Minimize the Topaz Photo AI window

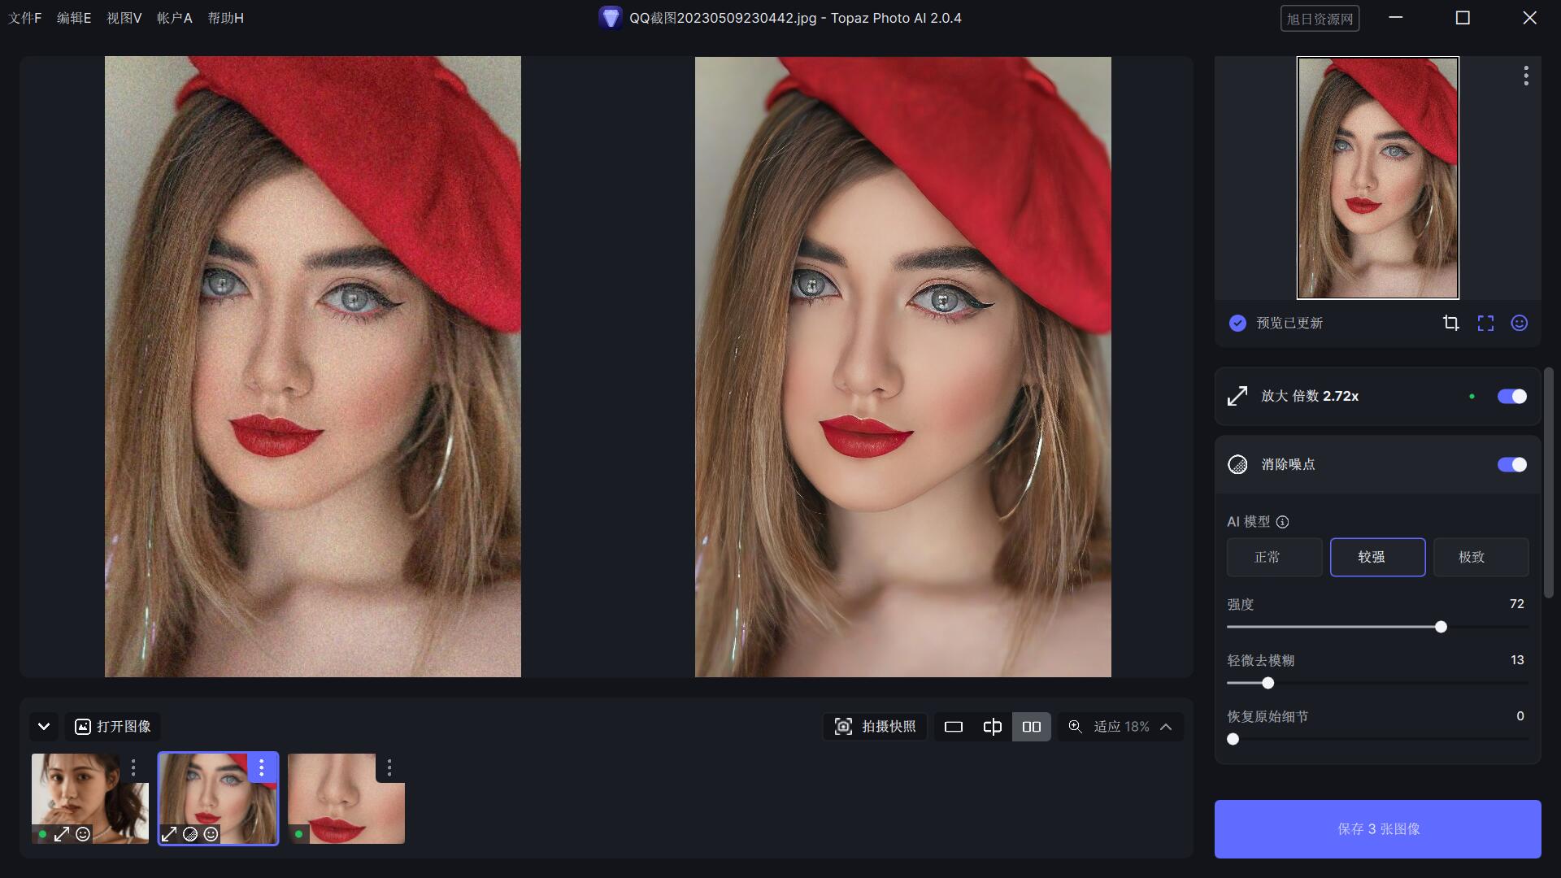click(x=1396, y=18)
